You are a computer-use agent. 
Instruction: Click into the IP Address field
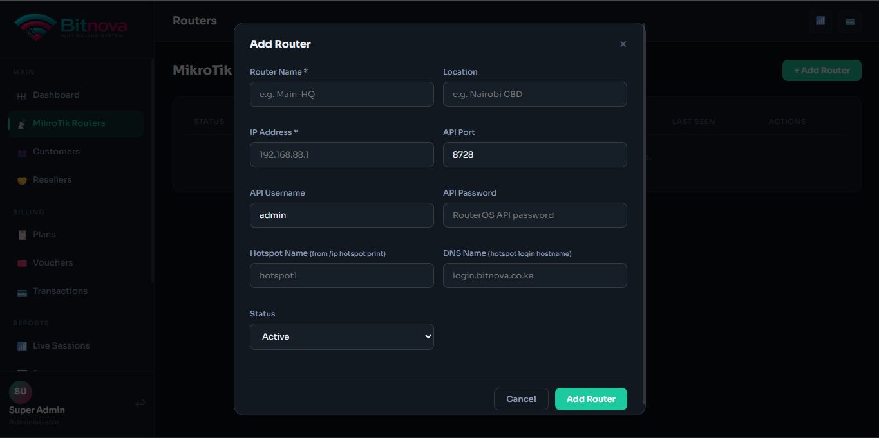point(341,154)
